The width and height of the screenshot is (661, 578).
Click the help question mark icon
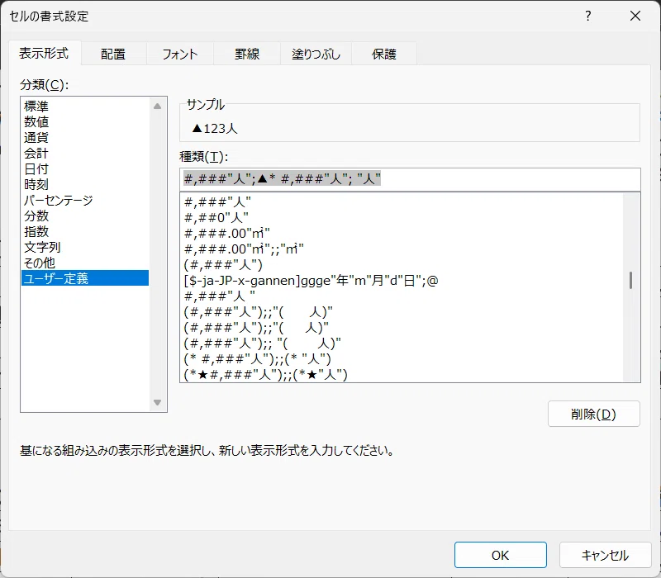588,16
